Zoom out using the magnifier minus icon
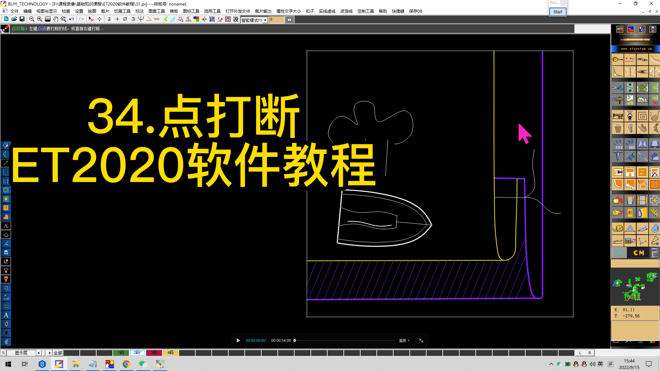 coord(32,19)
